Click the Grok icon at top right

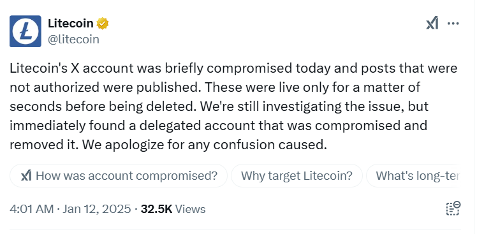(432, 24)
